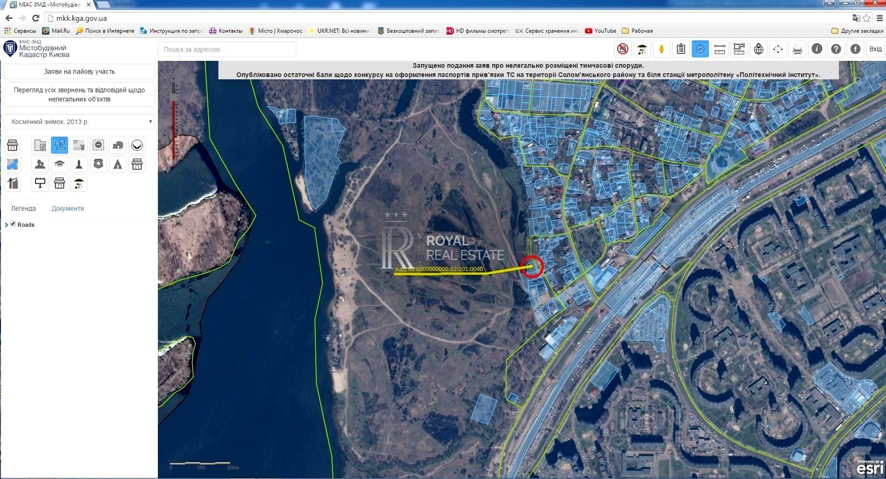The width and height of the screenshot is (886, 479).
Task: Open 'Перегляд усіх звернень' illegal objects button
Action: point(79,95)
